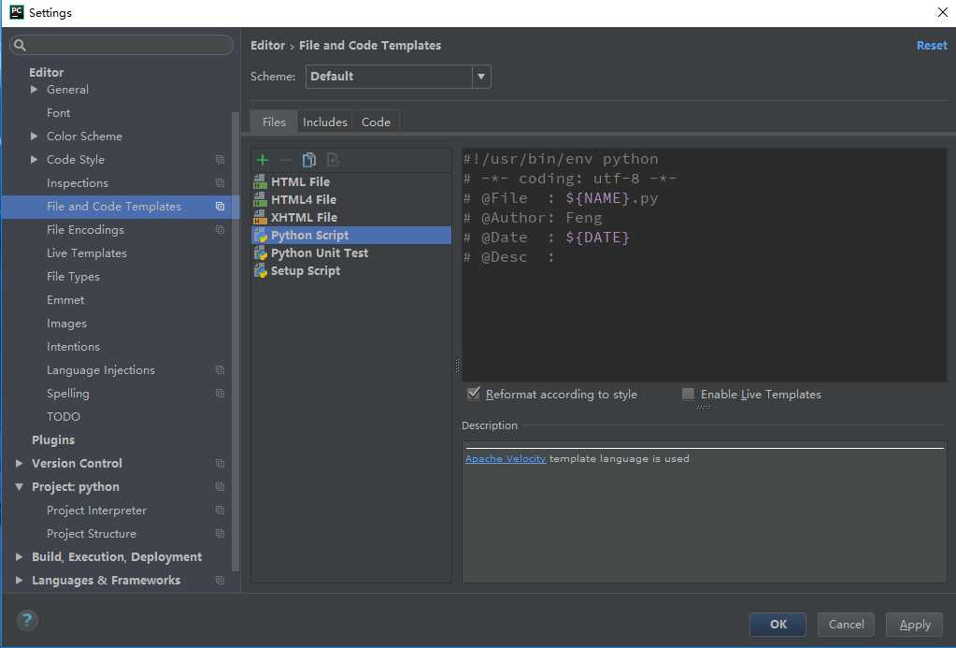Expand the General tree node
956x648 pixels.
(x=35, y=89)
